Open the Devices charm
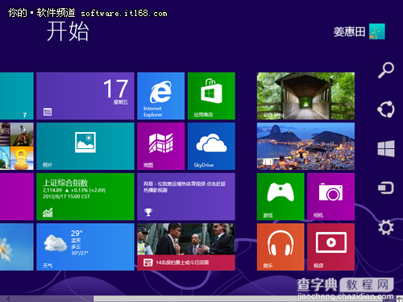The width and height of the screenshot is (403, 302). tap(386, 188)
